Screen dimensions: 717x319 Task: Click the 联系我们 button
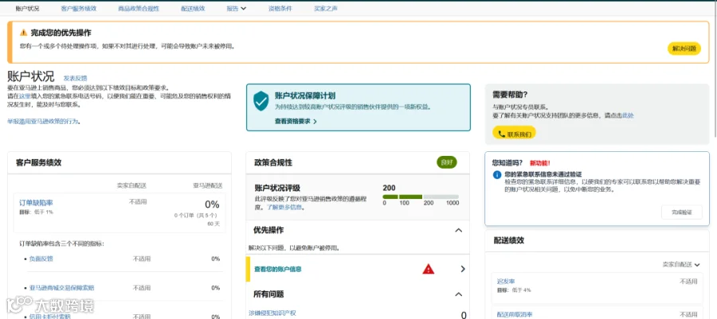click(x=514, y=134)
